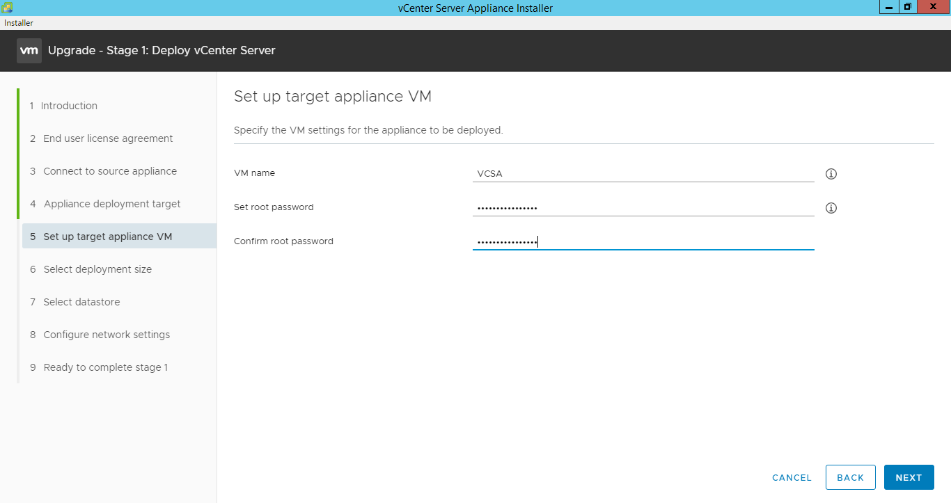This screenshot has width=951, height=503.
Task: Select step 8 Configure network settings
Action: click(107, 334)
